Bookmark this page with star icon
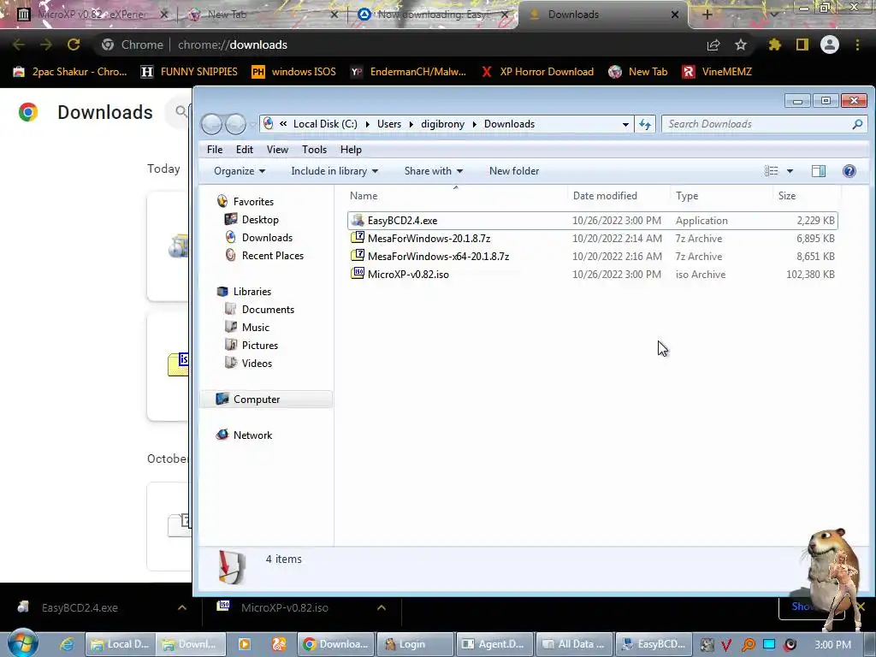 click(740, 44)
